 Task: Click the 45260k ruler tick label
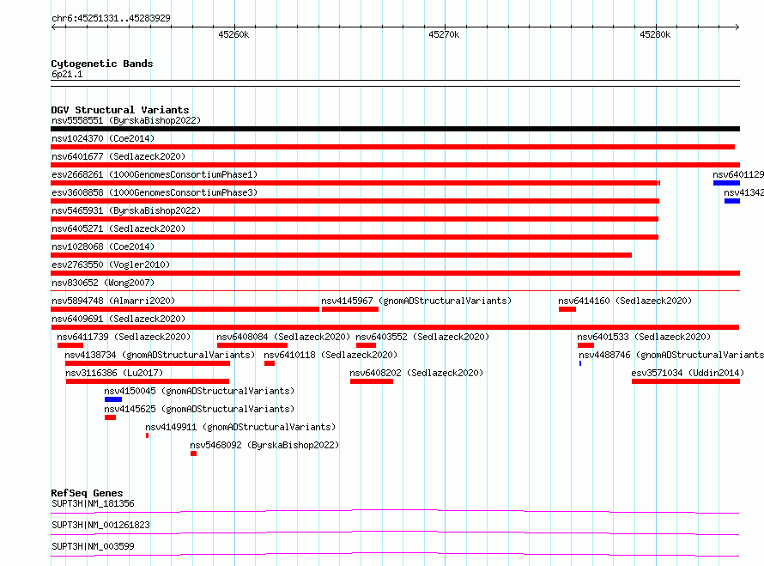tap(233, 34)
